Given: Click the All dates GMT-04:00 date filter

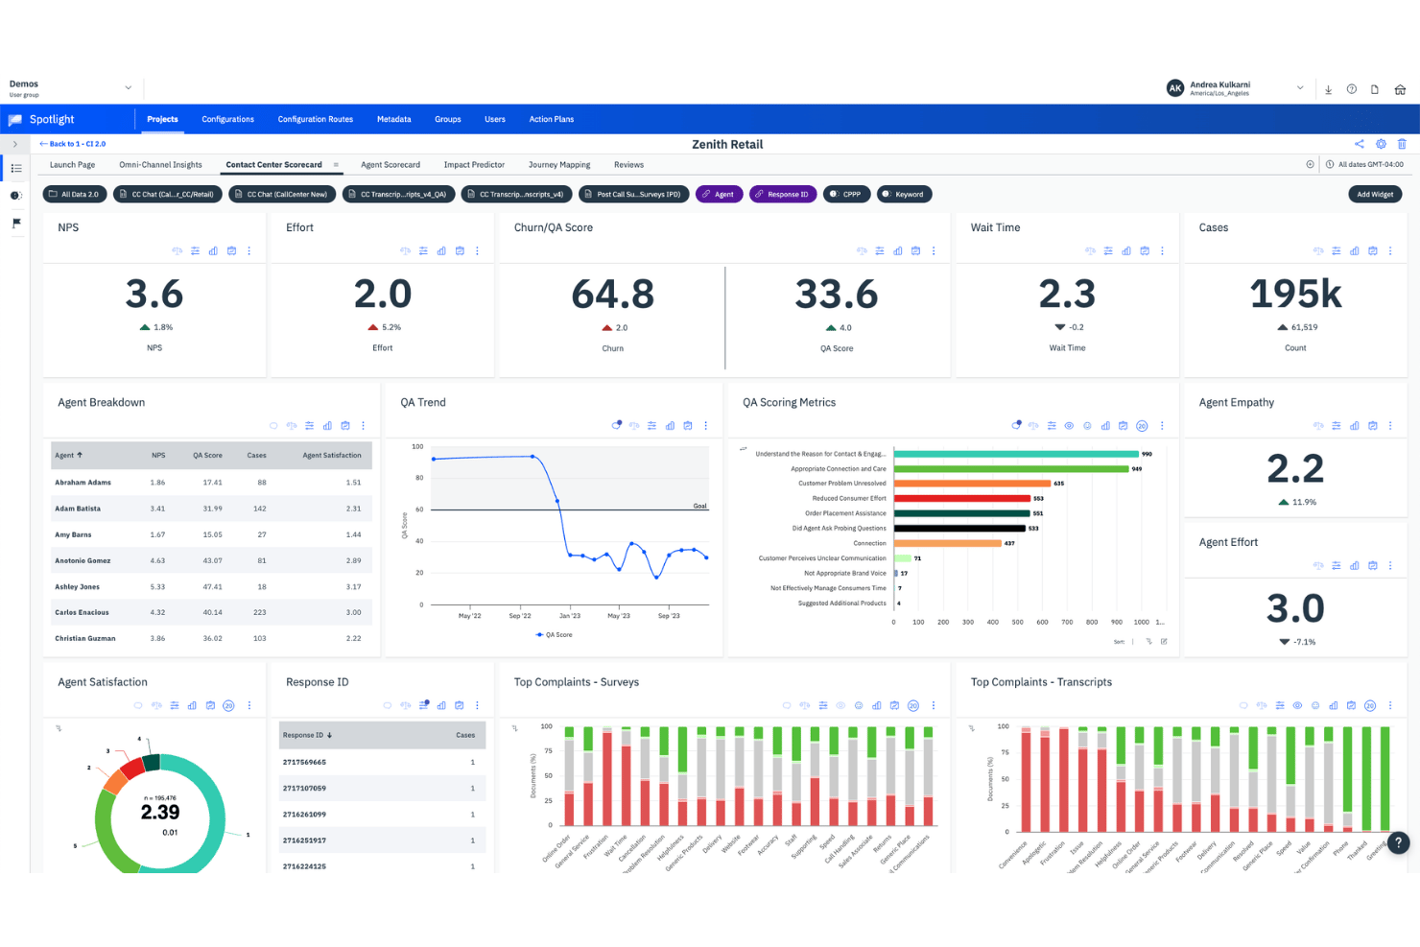Looking at the screenshot, I should [1364, 165].
